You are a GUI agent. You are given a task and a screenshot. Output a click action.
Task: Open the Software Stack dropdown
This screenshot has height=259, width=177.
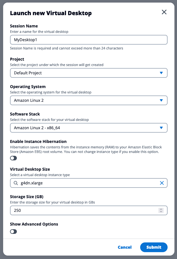[x=86, y=128]
